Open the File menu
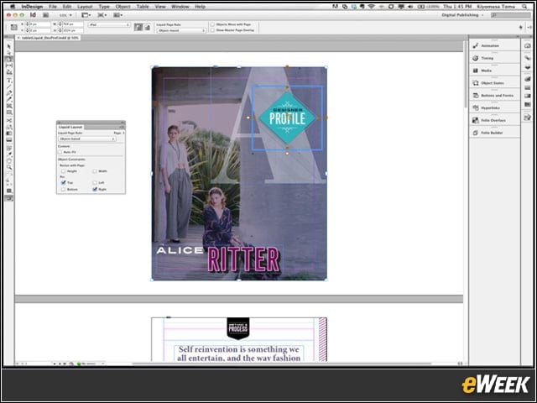Viewport: 537px width, 403px height. click(x=53, y=7)
